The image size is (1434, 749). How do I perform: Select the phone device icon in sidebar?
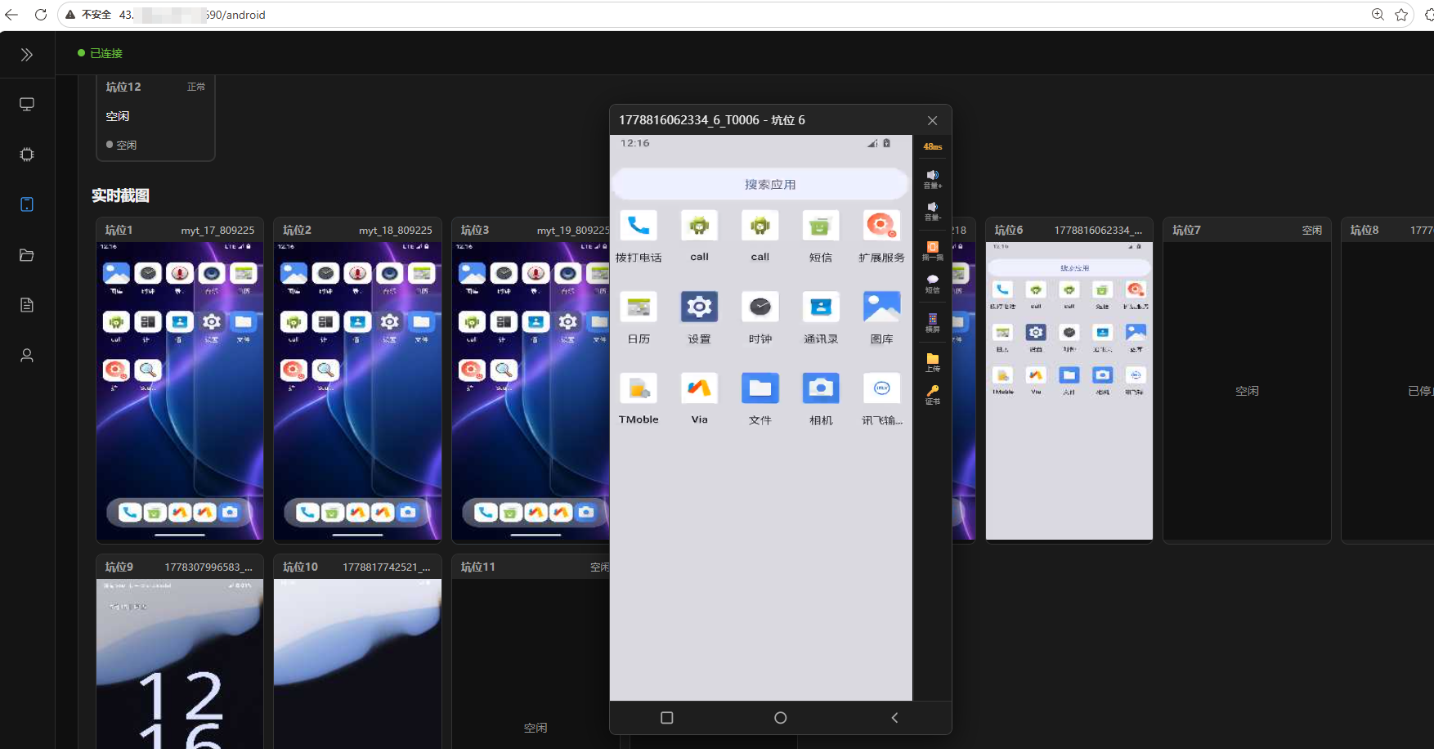27,204
